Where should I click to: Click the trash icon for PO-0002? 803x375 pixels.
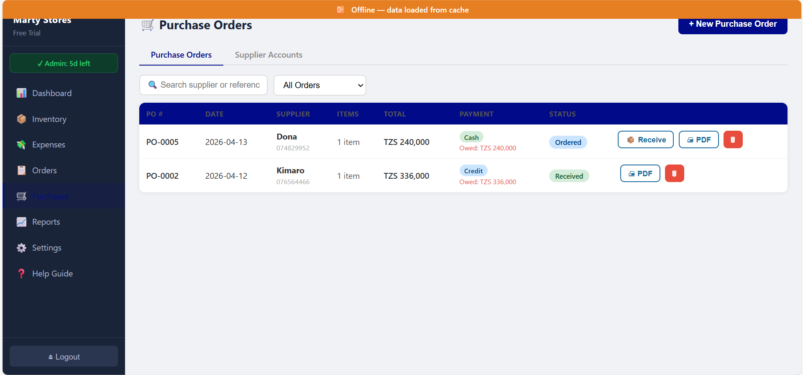click(674, 173)
